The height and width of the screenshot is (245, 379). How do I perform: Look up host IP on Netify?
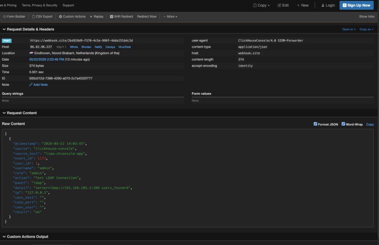click(98, 47)
